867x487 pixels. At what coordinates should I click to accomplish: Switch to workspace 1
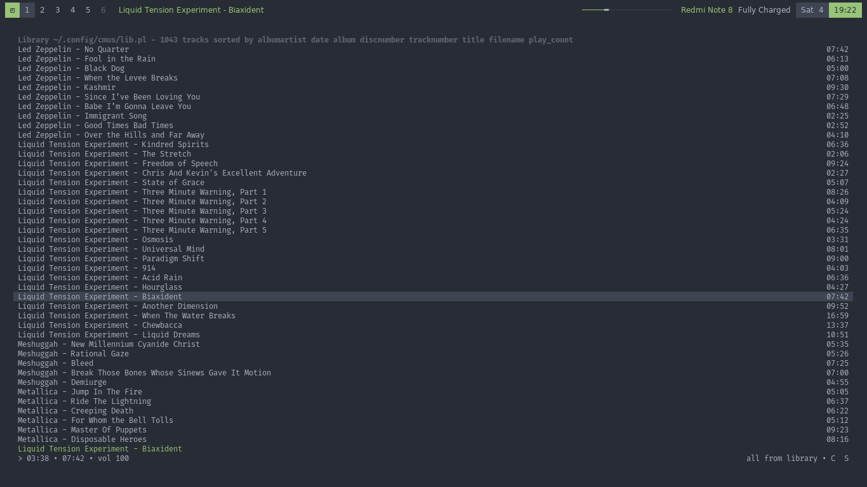tap(27, 10)
